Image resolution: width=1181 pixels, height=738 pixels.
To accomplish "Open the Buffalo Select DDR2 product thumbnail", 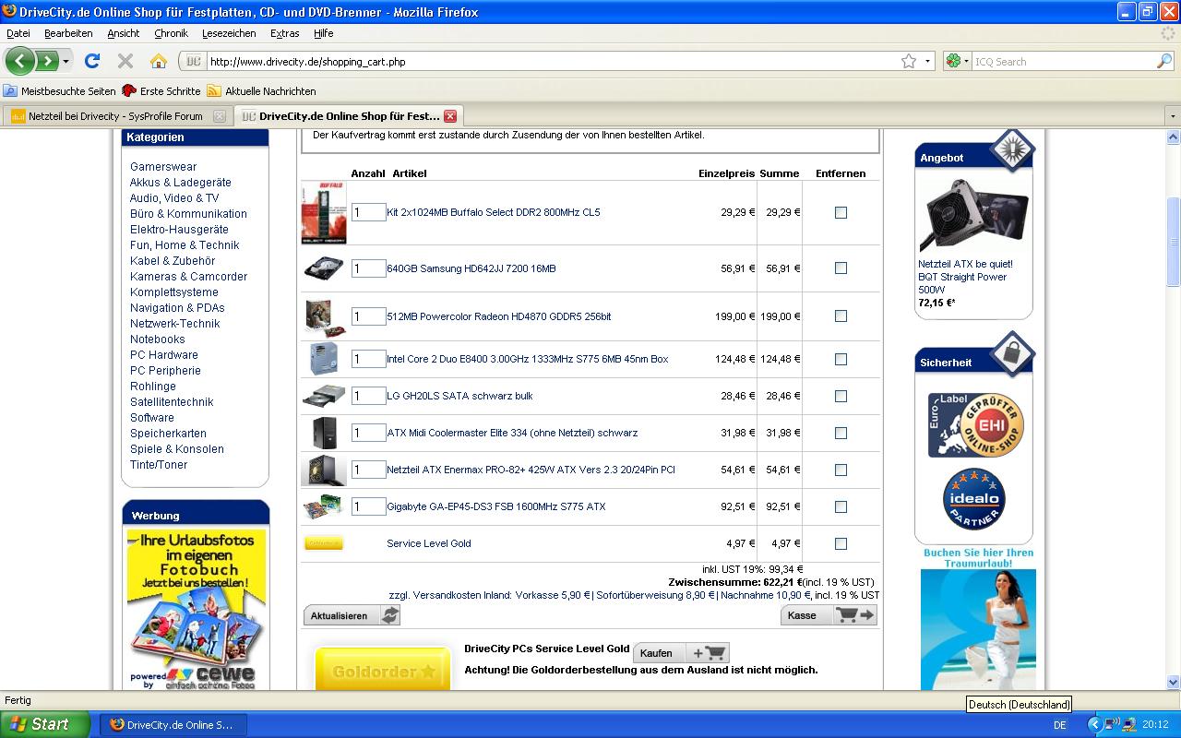I will [x=324, y=212].
